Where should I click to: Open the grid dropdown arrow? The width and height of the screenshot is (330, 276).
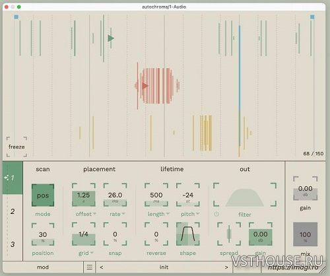tap(92, 253)
